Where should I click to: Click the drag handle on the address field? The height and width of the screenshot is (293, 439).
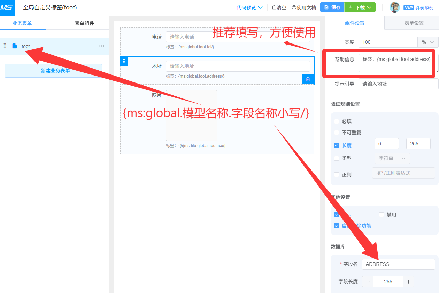(124, 61)
